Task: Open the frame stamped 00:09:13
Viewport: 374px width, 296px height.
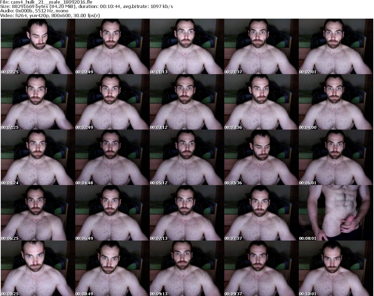Action: click(187, 268)
